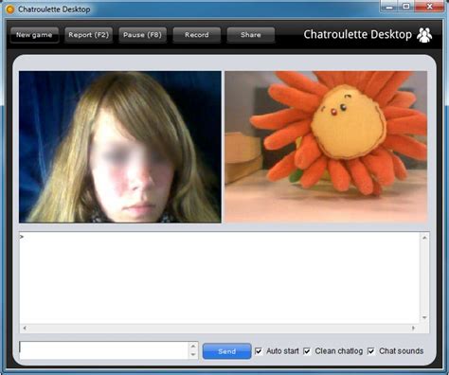The height and width of the screenshot is (375, 449).
Task: Close the Chatroulette Desktop window
Action: (429, 7)
